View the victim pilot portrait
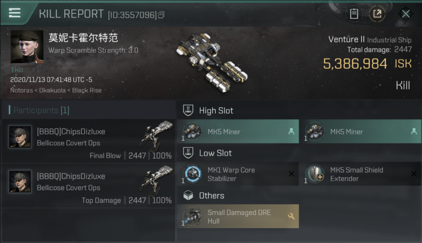The height and width of the screenshot is (243, 422). pos(27,47)
